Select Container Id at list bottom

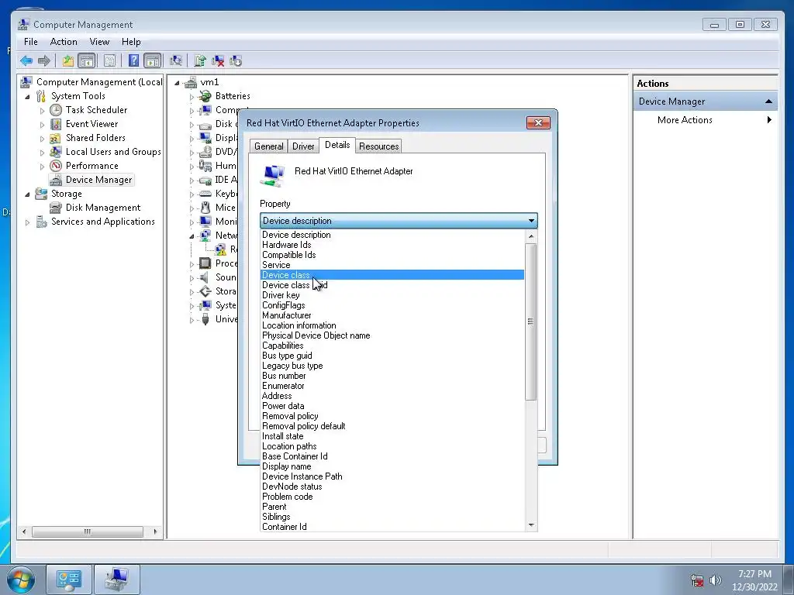tap(392, 527)
